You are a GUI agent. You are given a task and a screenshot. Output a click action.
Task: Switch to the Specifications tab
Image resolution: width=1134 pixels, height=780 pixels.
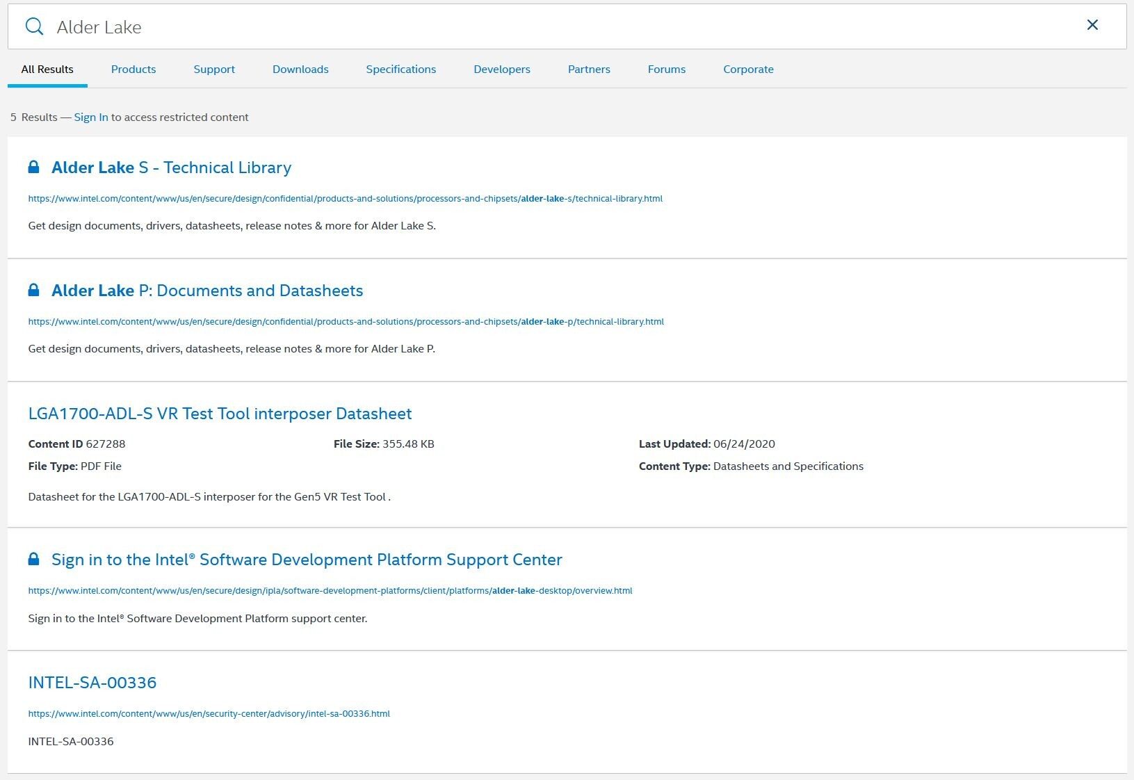tap(401, 70)
